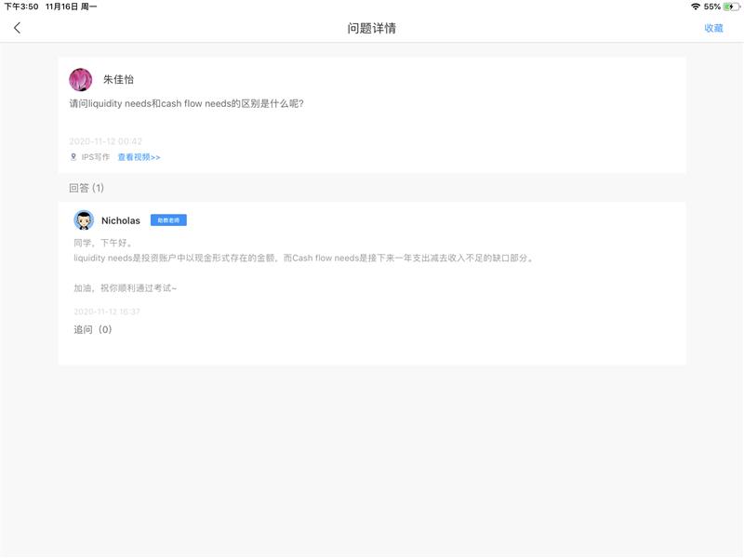Tap the answer timestamp 2020-11-12 16:37
This screenshot has height=558, width=744.
107,312
